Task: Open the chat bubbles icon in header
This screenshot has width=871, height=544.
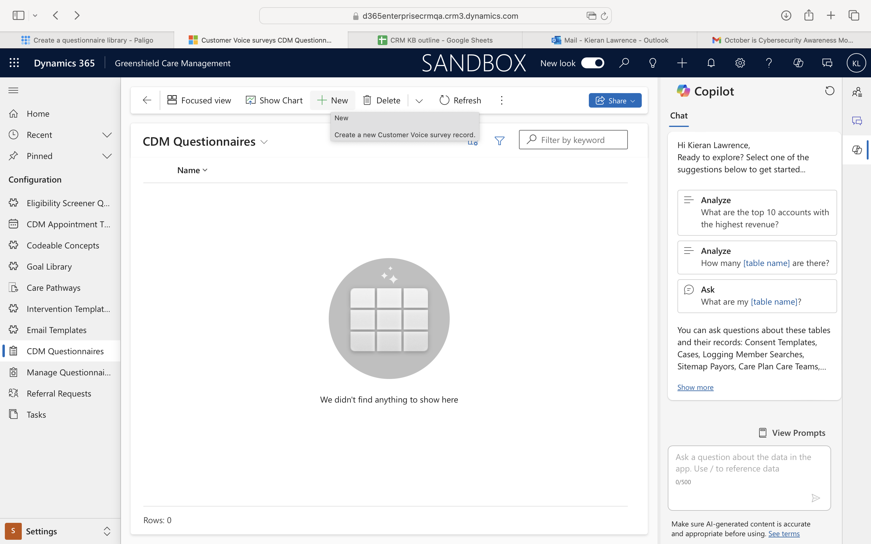Action: [x=827, y=63]
